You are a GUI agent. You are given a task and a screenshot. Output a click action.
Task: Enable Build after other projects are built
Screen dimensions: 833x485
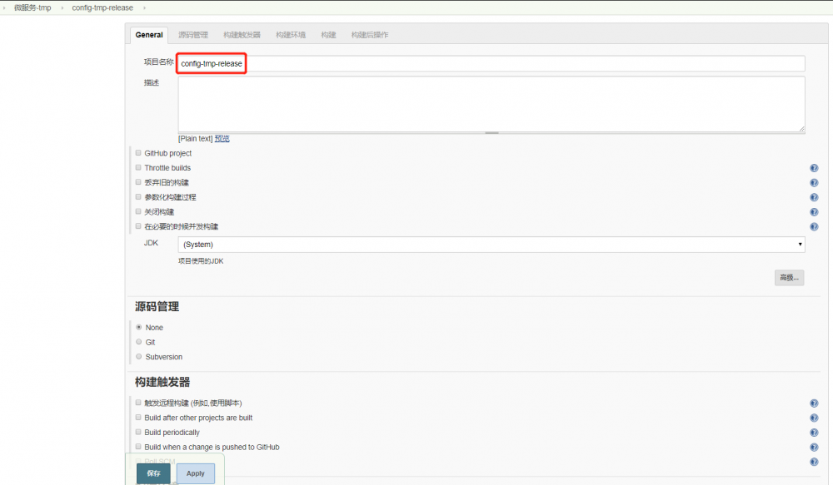point(138,418)
